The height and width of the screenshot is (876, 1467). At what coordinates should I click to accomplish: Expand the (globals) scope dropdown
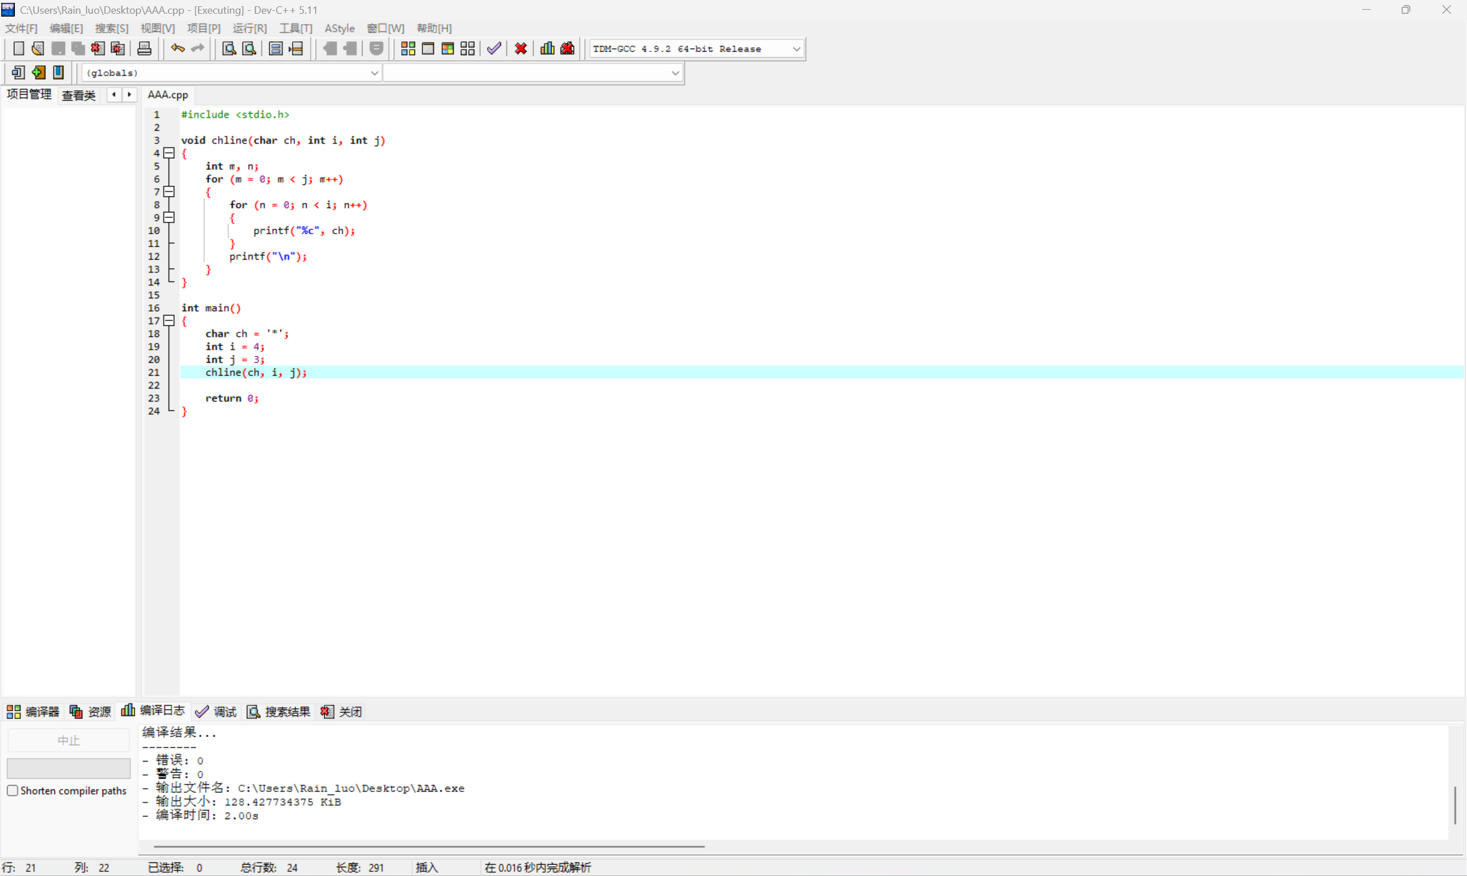point(374,73)
